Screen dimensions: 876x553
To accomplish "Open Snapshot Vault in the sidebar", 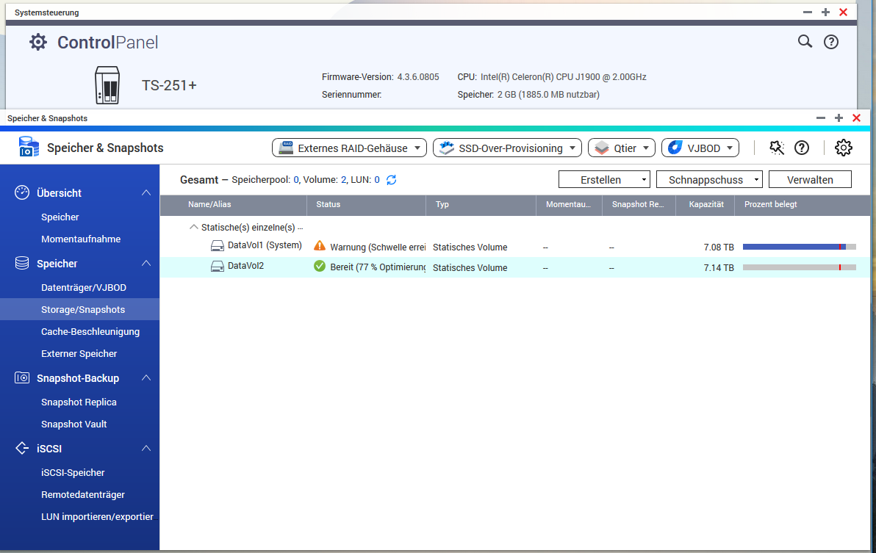I will tap(73, 424).
